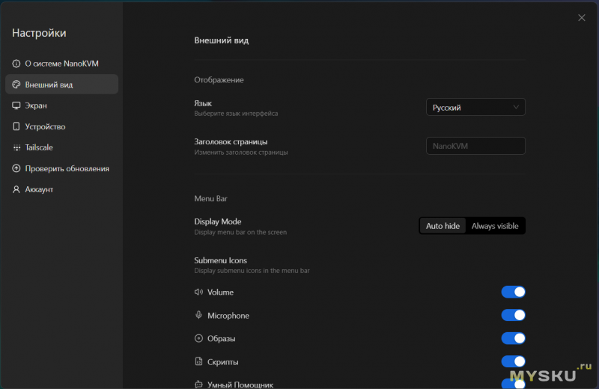Click the Заголовок страницы text field
Image resolution: width=599 pixels, height=389 pixels.
(x=475, y=146)
